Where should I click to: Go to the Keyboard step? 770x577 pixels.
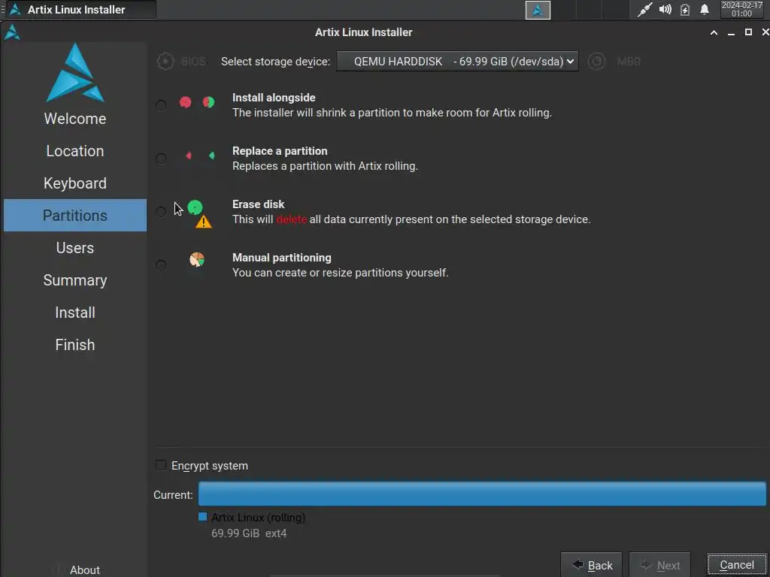point(75,183)
